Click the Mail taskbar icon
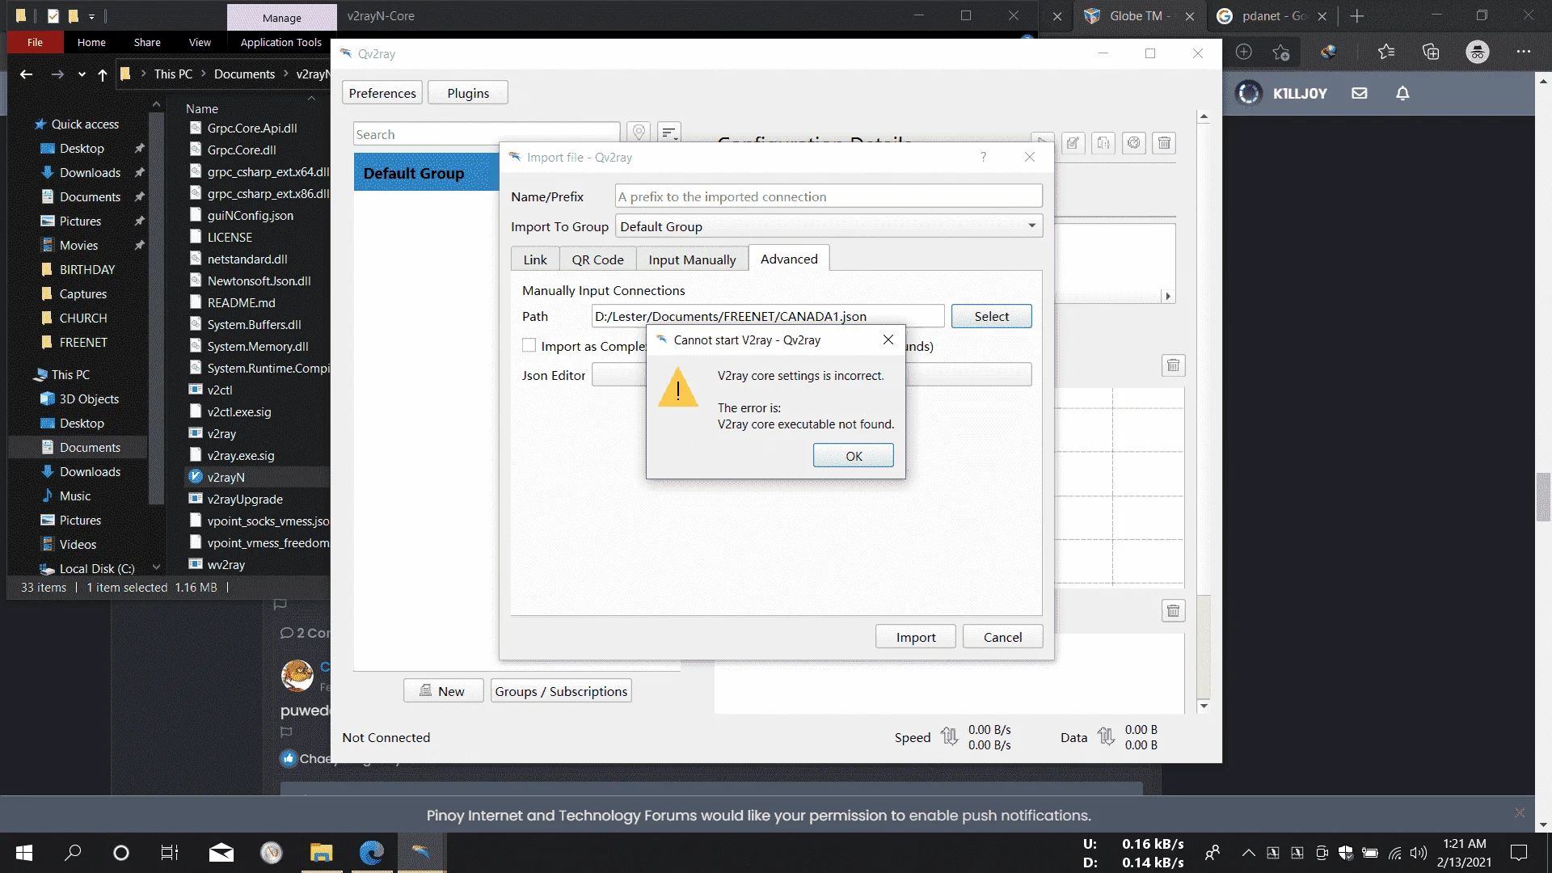Image resolution: width=1552 pixels, height=873 pixels. 221,853
